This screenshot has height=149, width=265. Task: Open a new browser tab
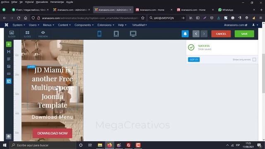(261, 10)
